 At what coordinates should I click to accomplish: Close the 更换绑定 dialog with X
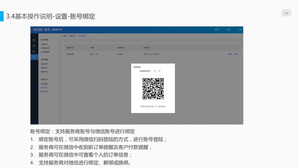171,67
